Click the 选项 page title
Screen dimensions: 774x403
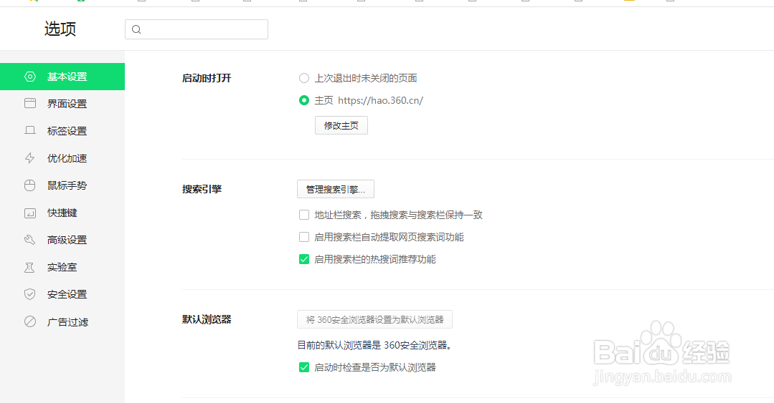point(60,29)
